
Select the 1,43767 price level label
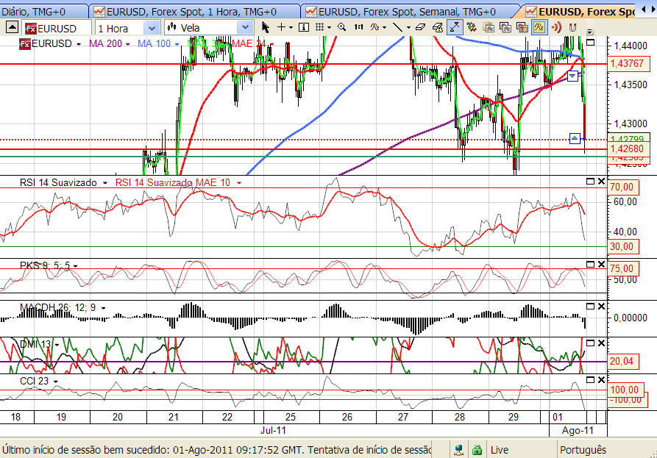[x=628, y=64]
